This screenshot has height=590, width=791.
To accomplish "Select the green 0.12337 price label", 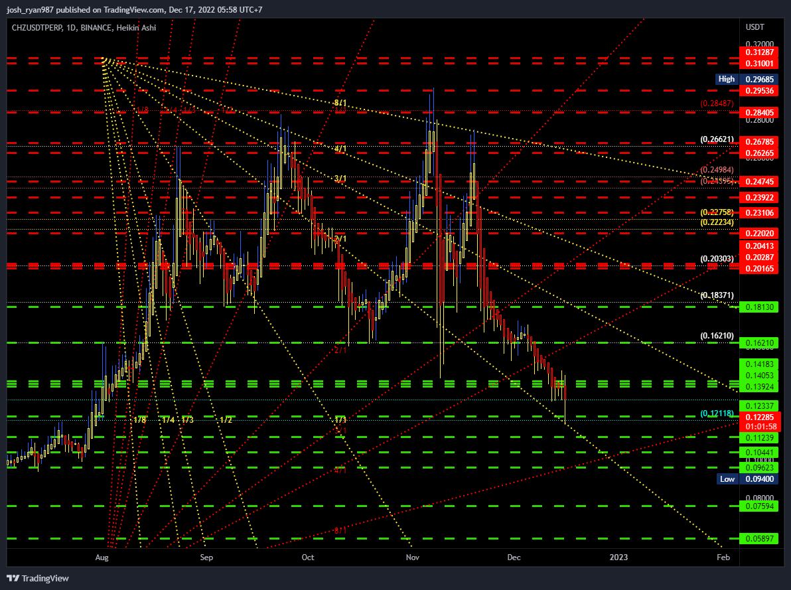I will click(x=759, y=406).
